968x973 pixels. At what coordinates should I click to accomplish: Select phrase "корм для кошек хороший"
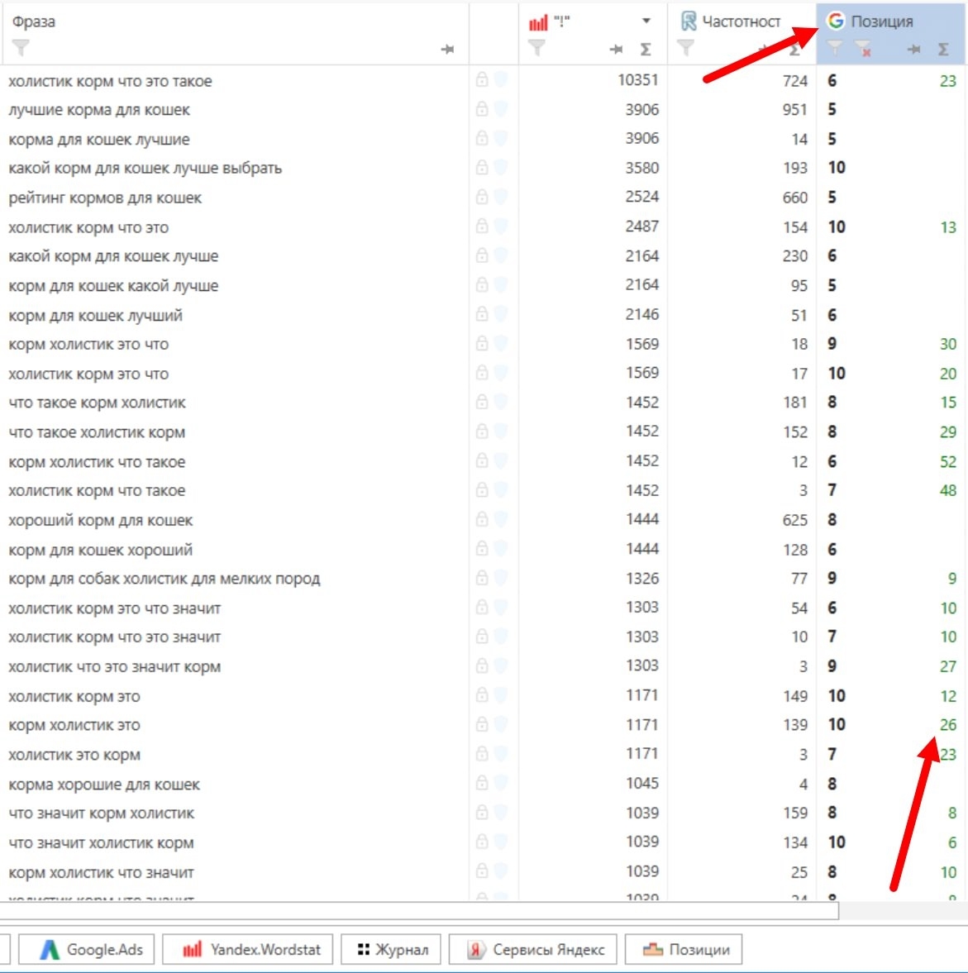(101, 551)
